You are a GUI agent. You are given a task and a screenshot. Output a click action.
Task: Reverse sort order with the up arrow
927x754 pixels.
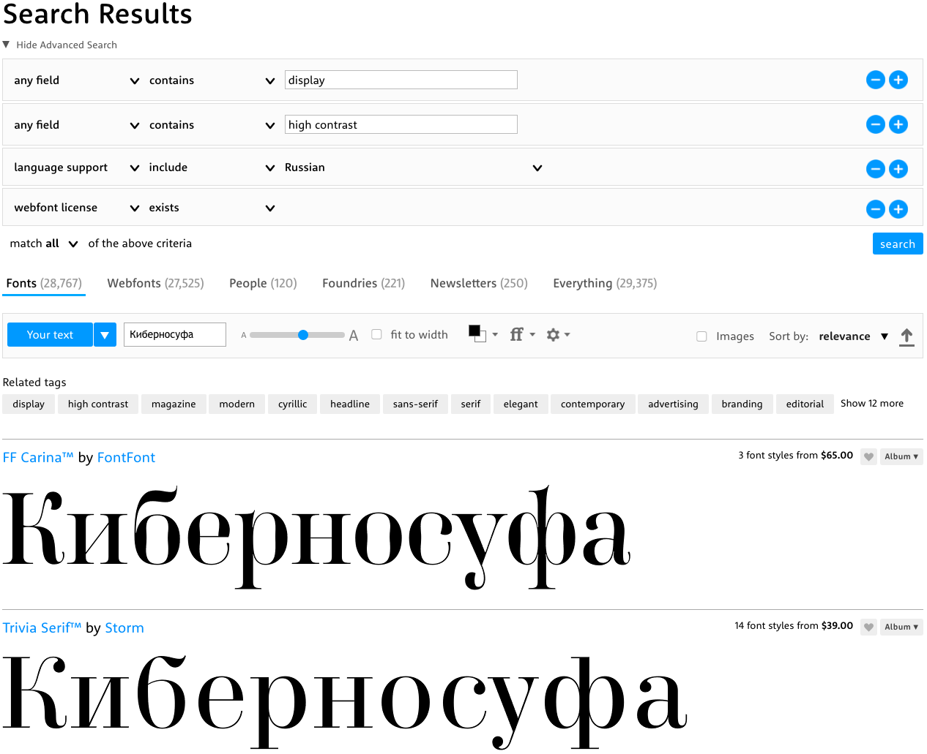906,336
